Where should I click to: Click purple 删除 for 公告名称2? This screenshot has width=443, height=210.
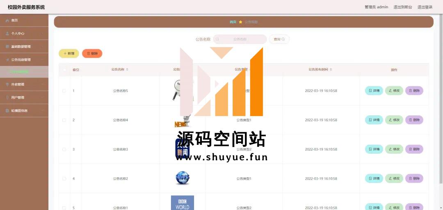(414, 179)
